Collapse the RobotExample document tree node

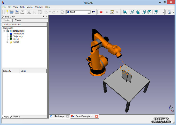pos(4,31)
